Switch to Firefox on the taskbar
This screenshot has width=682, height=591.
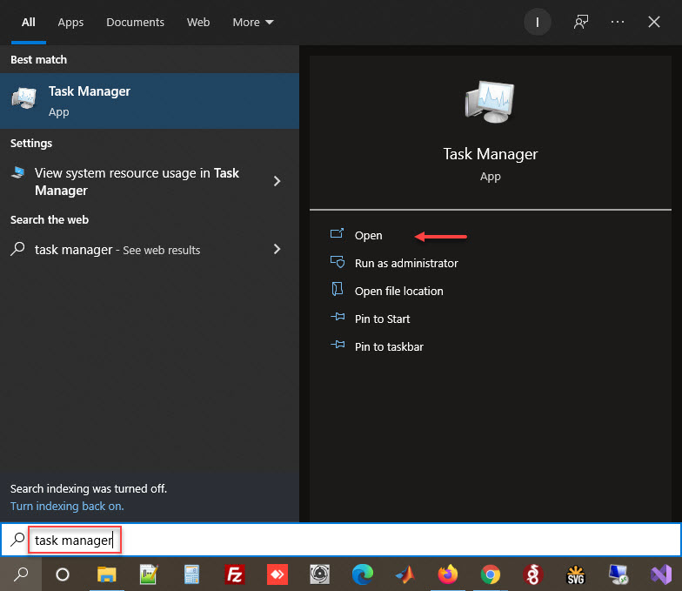pyautogui.click(x=447, y=574)
